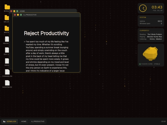Close the A_PRODUCTIVE window with red button
Screen dimensions: 167x125
pos(15,15)
